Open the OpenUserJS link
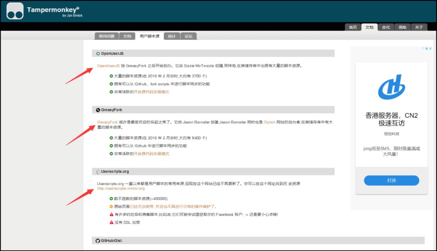Image resolution: width=437 pixels, height=251 pixels. pyautogui.click(x=108, y=66)
